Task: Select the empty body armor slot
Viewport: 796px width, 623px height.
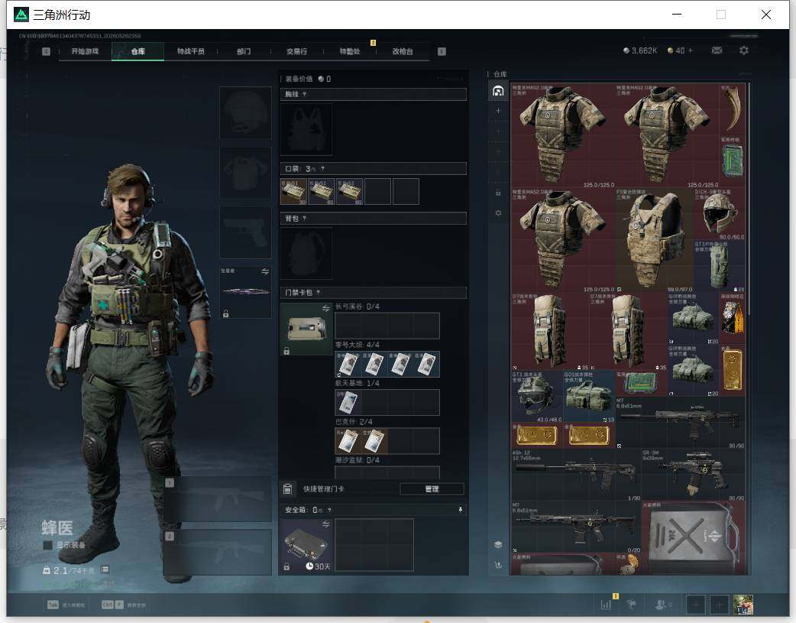Action: tap(245, 173)
